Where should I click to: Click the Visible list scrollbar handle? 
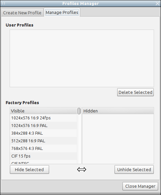coord(79,111)
